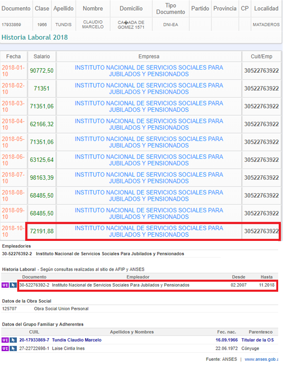Image resolution: width=283 pixels, height=369 pixels.
Task: Click the purple UI icon next to Laise Cintia Ines
Action: 5,348
